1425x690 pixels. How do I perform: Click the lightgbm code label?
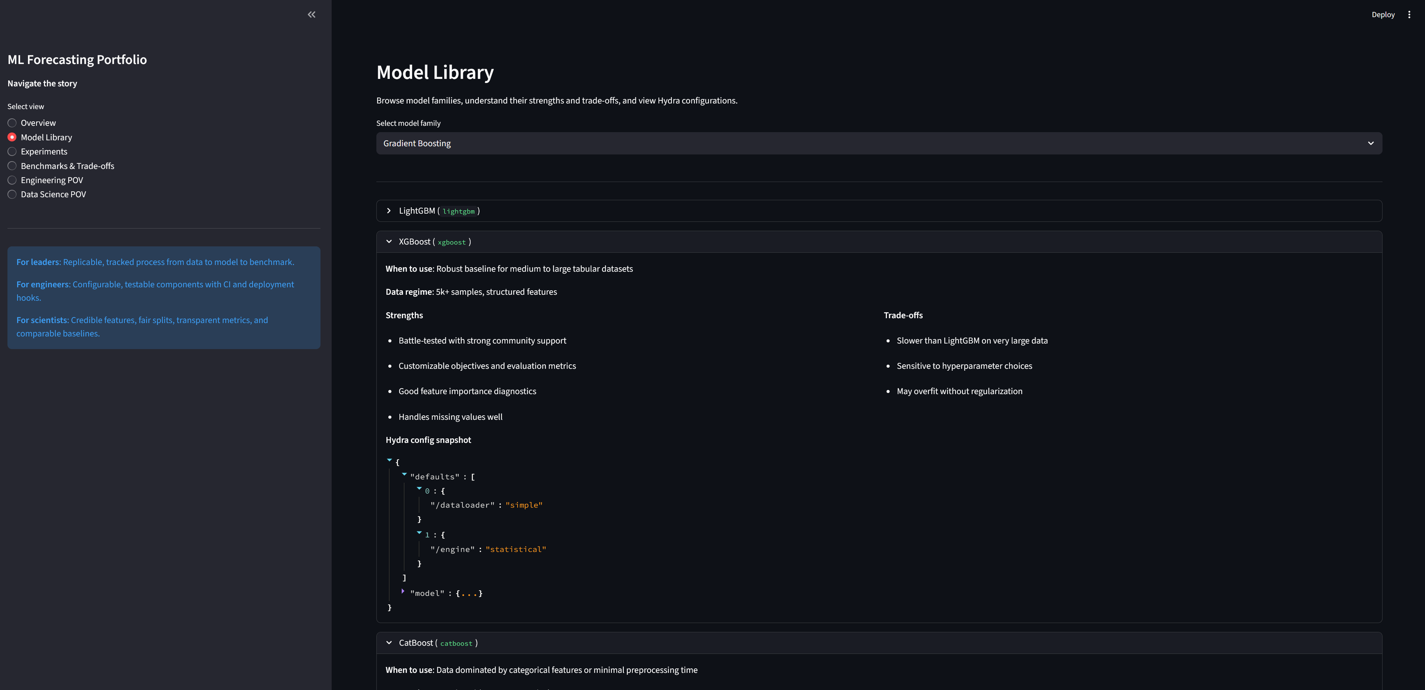coord(459,212)
